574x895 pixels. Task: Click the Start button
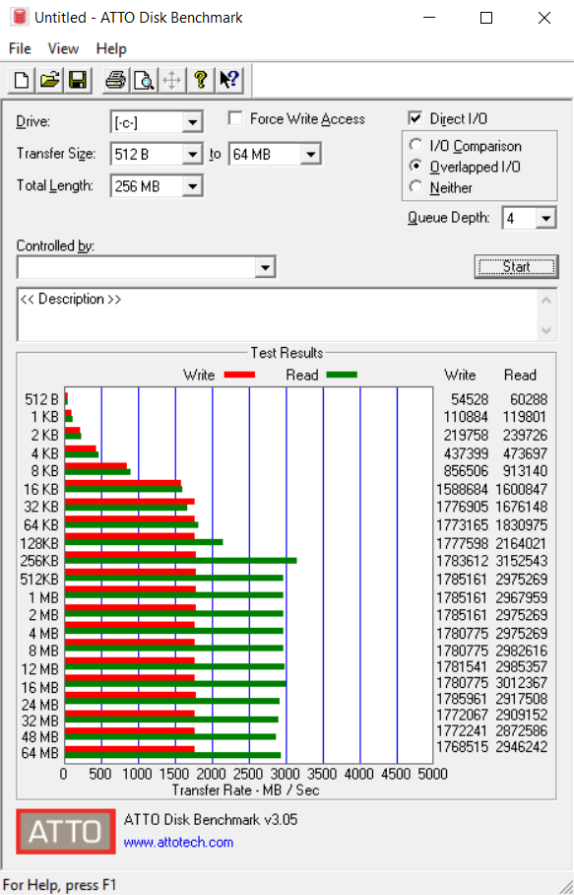[516, 266]
